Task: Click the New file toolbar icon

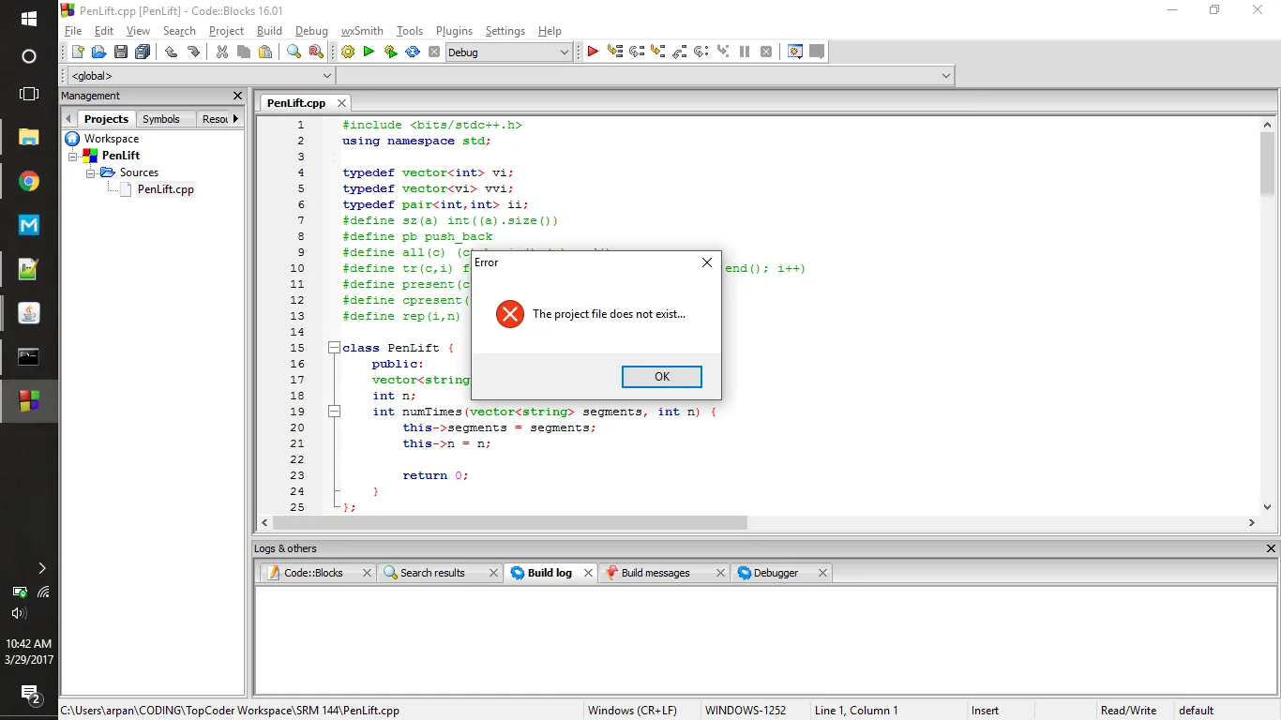Action: (x=78, y=52)
